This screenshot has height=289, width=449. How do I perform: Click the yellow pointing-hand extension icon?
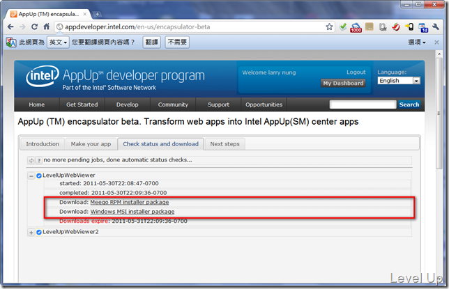pyautogui.click(x=409, y=27)
